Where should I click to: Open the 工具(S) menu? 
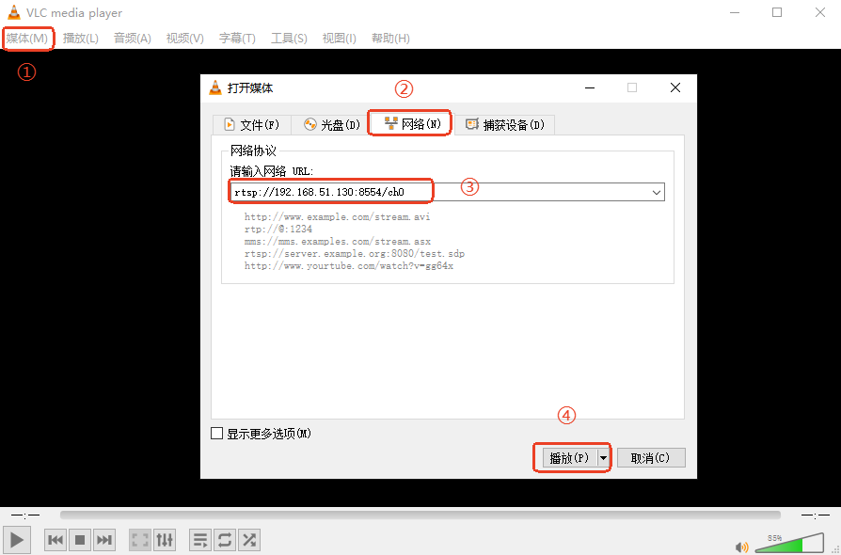pyautogui.click(x=289, y=38)
